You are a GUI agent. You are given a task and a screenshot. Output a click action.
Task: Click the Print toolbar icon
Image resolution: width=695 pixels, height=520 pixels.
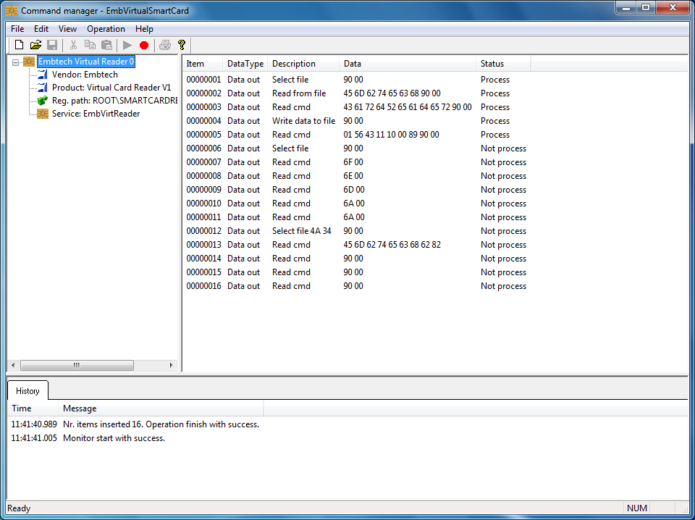click(165, 45)
